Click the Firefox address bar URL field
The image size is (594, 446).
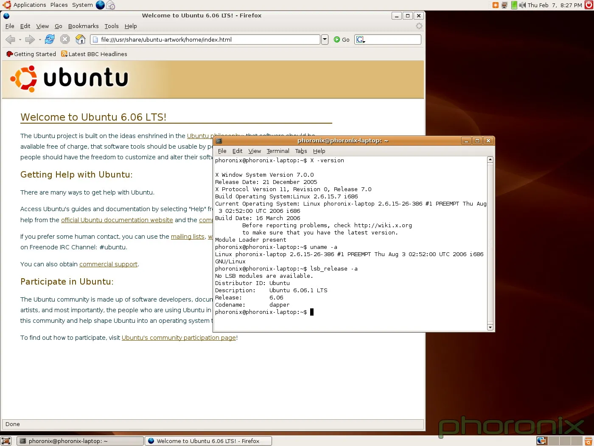click(205, 40)
